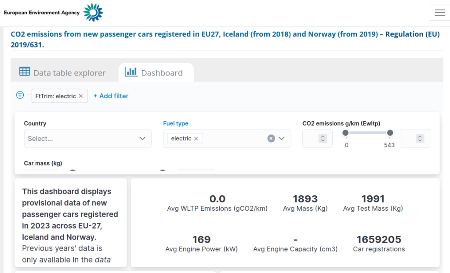Click the Dashboard bar chart icon

[x=131, y=72]
